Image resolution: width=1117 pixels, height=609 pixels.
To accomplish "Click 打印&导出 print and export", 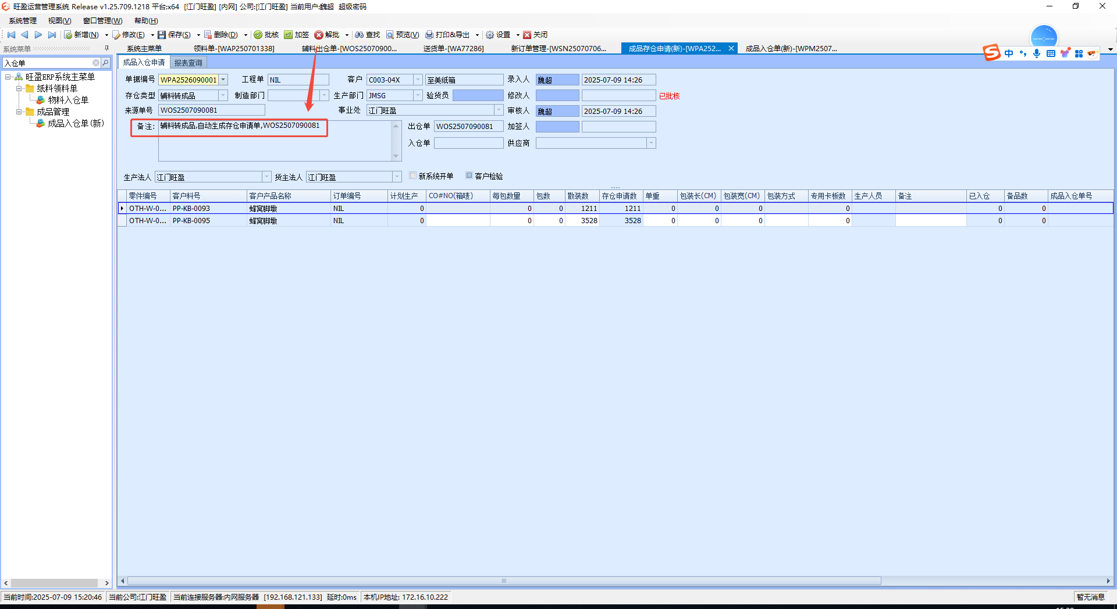I will coord(447,35).
